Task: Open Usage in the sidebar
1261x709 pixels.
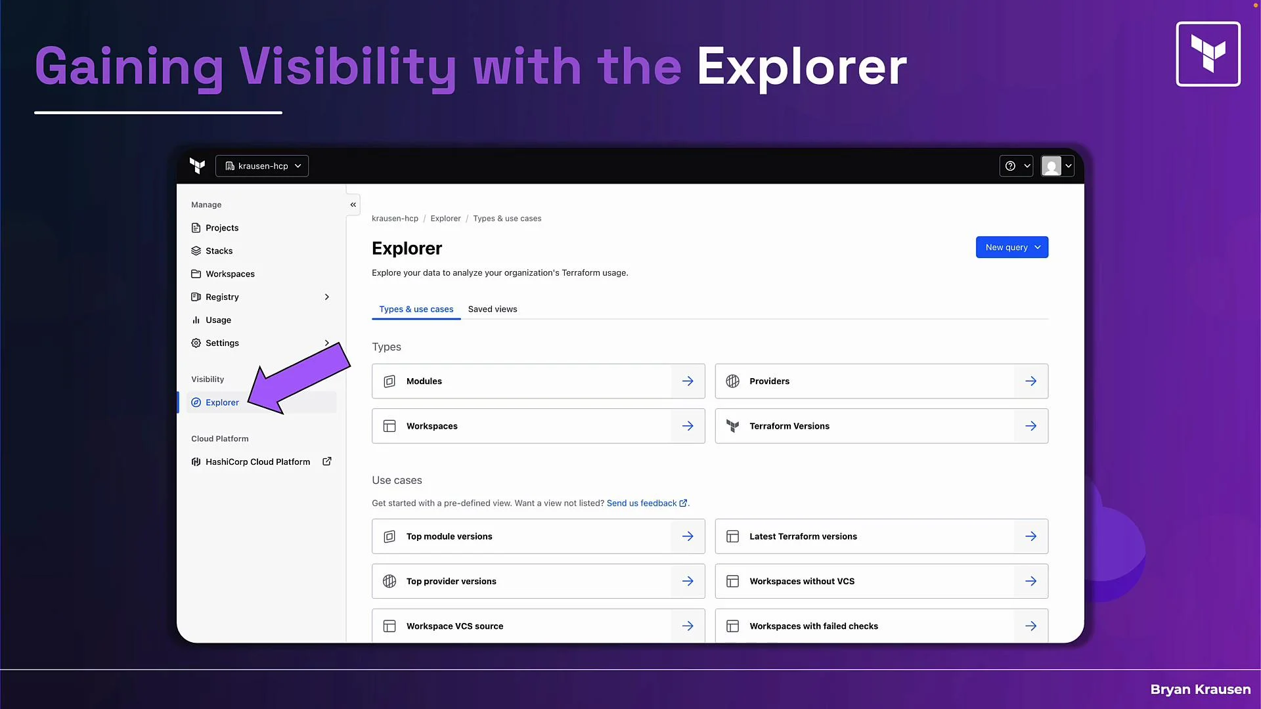Action: pos(218,320)
